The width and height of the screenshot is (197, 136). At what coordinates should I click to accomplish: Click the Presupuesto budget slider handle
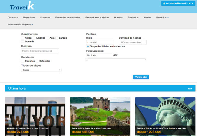click(86, 59)
